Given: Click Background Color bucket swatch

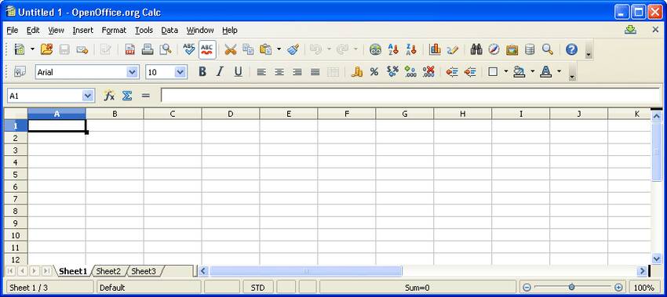Looking at the screenshot, I should point(519,72).
